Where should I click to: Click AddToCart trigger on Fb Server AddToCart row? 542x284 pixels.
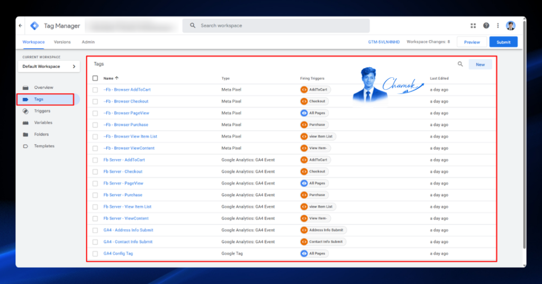click(x=315, y=160)
